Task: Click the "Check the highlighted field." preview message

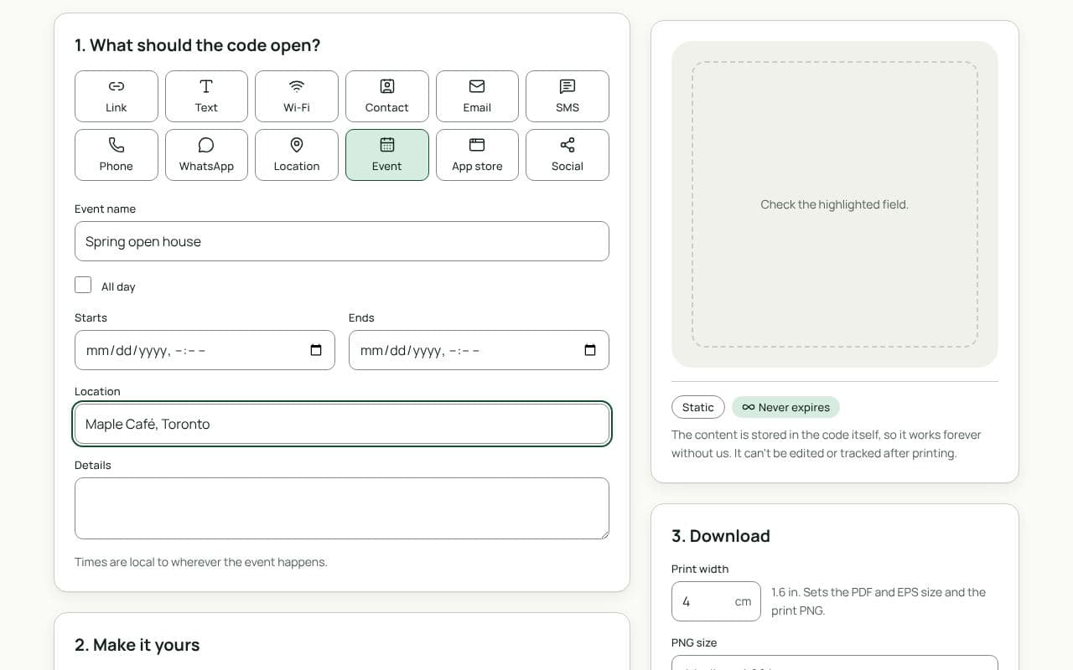Action: [x=835, y=204]
